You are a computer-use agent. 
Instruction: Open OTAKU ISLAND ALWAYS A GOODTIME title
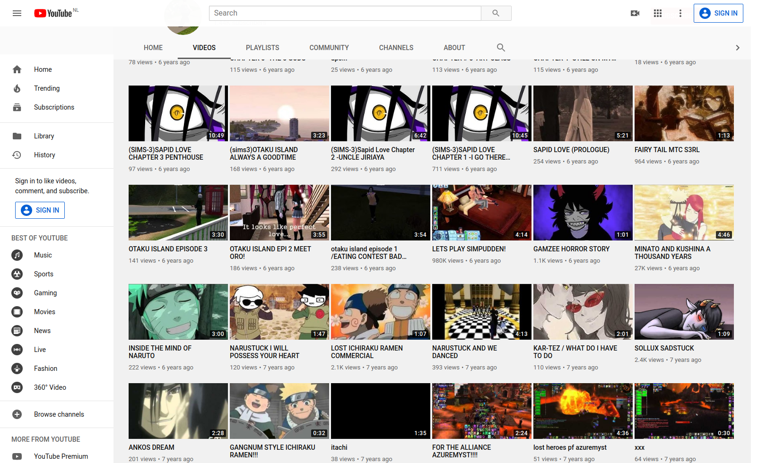coord(264,154)
